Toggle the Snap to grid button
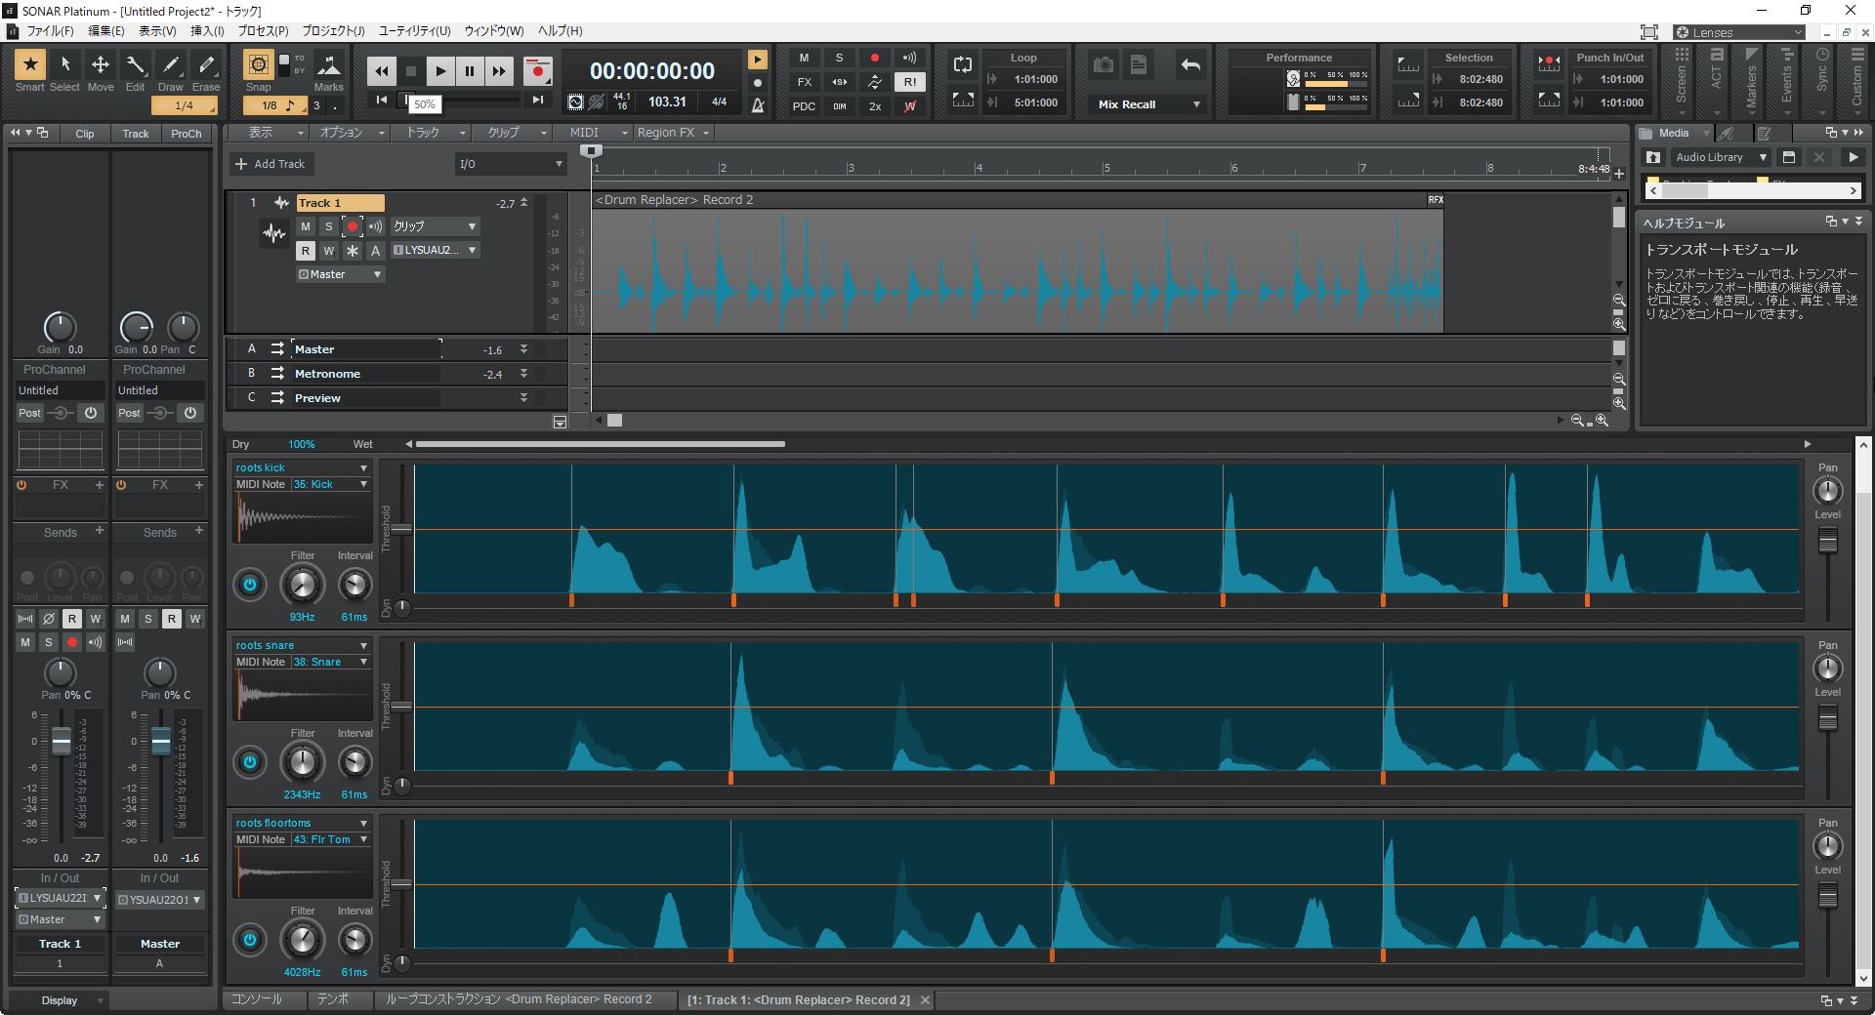This screenshot has width=1875, height=1015. point(258,65)
